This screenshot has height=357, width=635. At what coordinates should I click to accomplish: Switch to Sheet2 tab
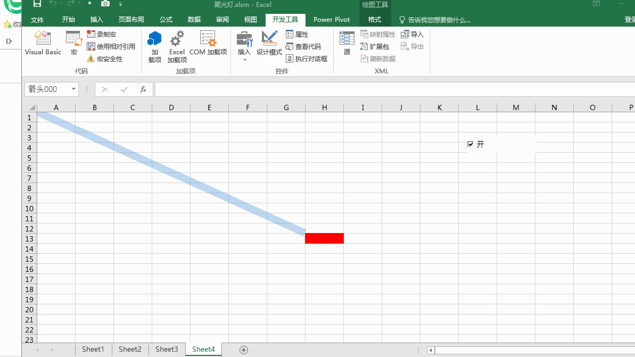coord(130,350)
